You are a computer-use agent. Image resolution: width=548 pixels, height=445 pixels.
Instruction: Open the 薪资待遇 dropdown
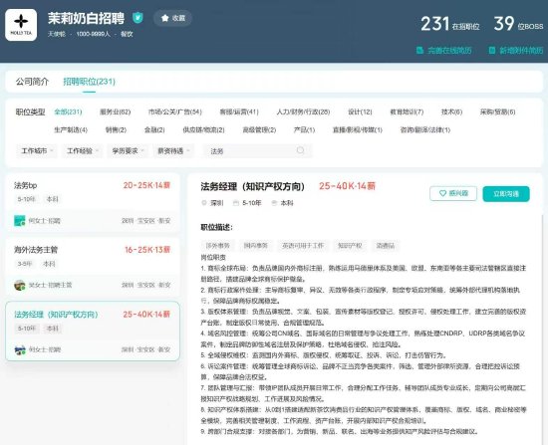pos(173,151)
